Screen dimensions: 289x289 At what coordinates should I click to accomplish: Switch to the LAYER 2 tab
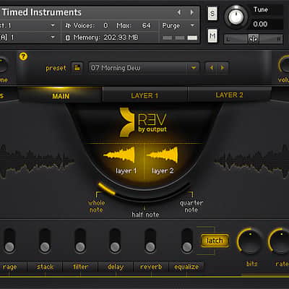point(229,95)
